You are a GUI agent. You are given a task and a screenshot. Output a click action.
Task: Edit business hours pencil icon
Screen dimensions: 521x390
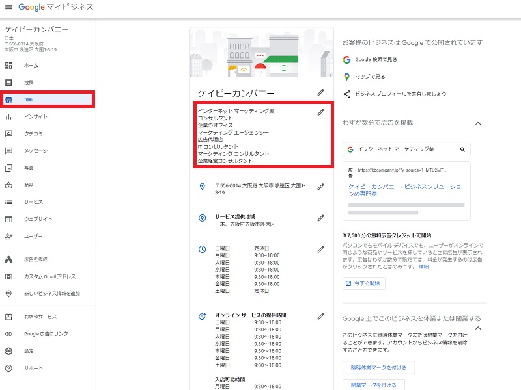pyautogui.click(x=320, y=249)
